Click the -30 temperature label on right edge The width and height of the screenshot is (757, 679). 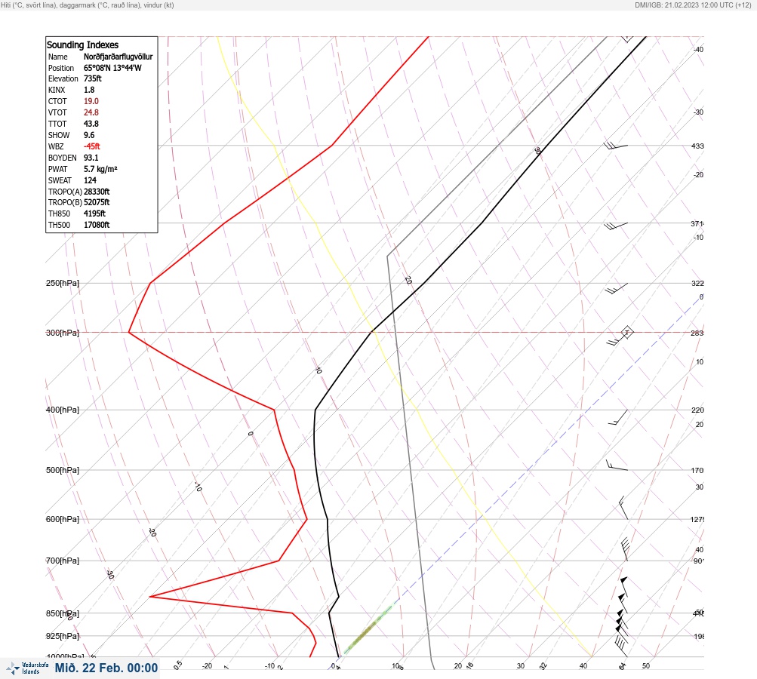click(x=699, y=112)
